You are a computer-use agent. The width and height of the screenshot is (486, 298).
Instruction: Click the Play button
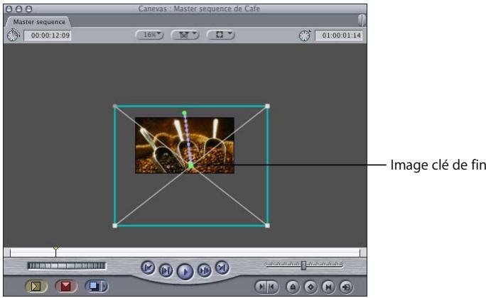pyautogui.click(x=185, y=272)
